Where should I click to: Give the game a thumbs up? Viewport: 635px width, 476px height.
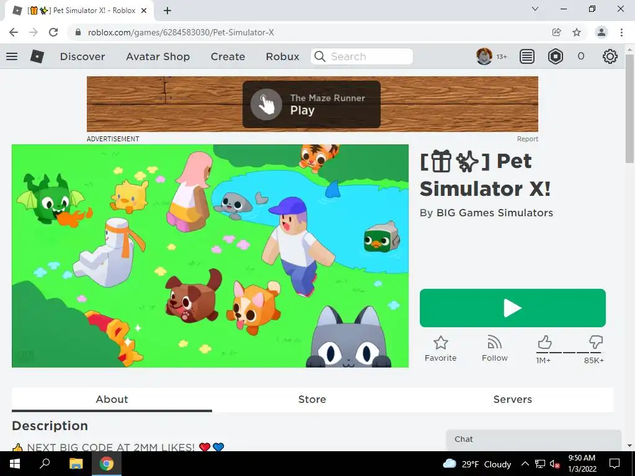point(544,342)
